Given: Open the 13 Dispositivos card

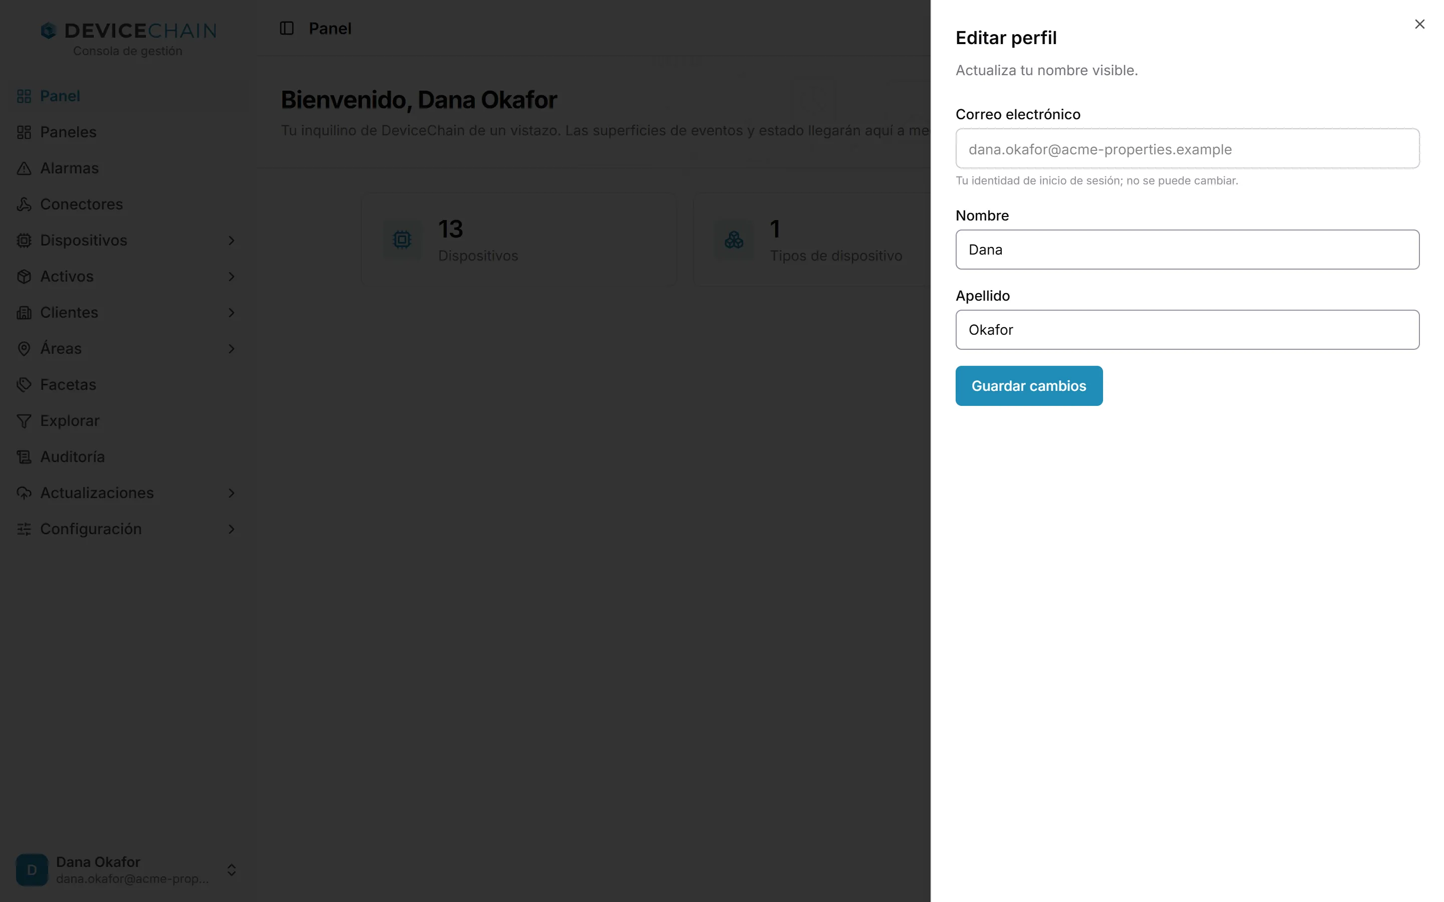Looking at the screenshot, I should [x=519, y=240].
